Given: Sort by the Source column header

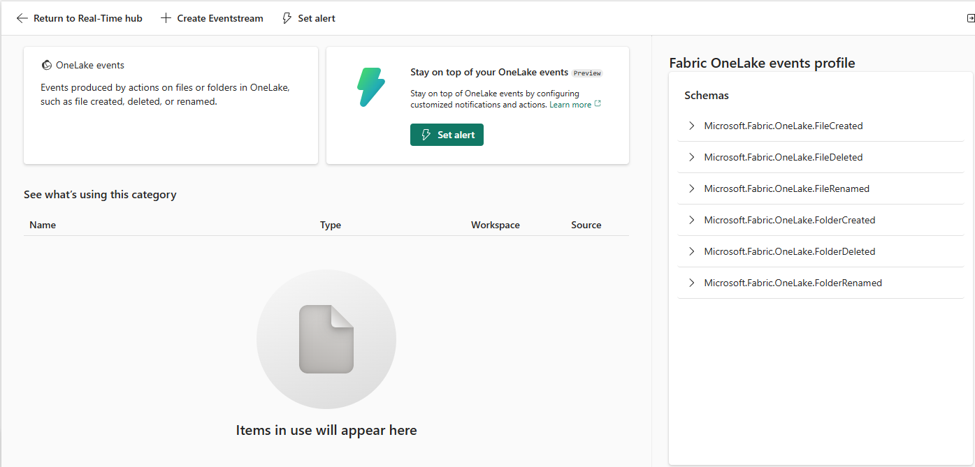Looking at the screenshot, I should 586,225.
